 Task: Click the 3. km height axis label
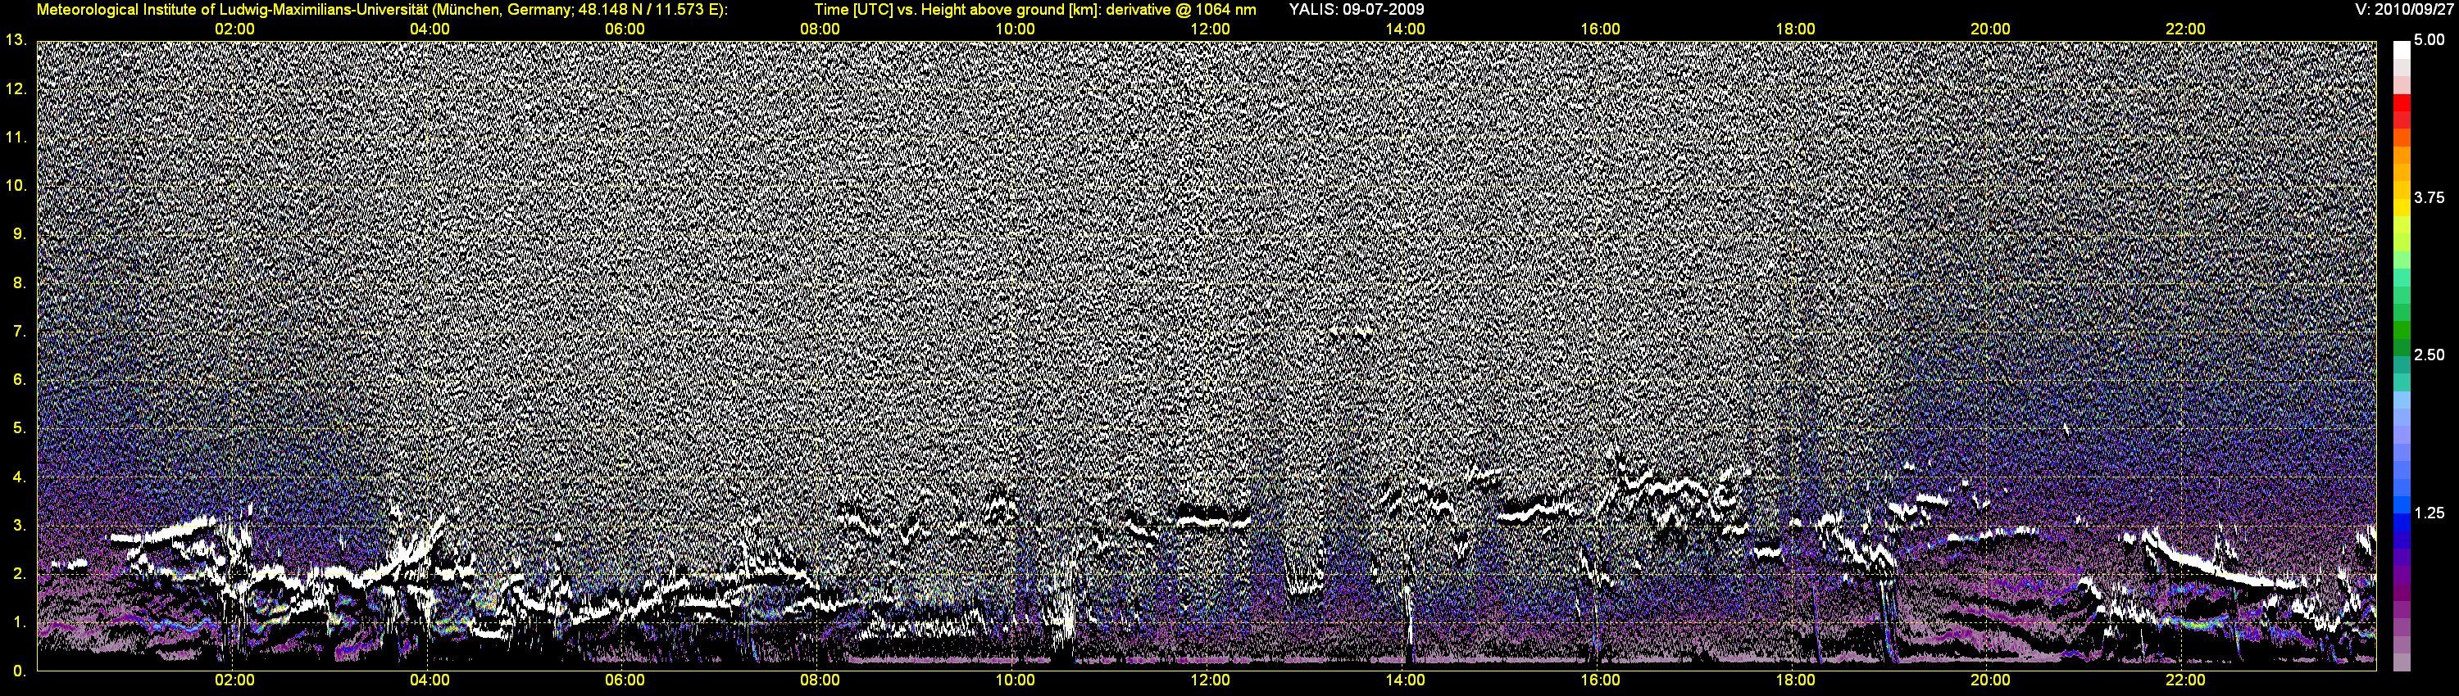pyautogui.click(x=19, y=526)
